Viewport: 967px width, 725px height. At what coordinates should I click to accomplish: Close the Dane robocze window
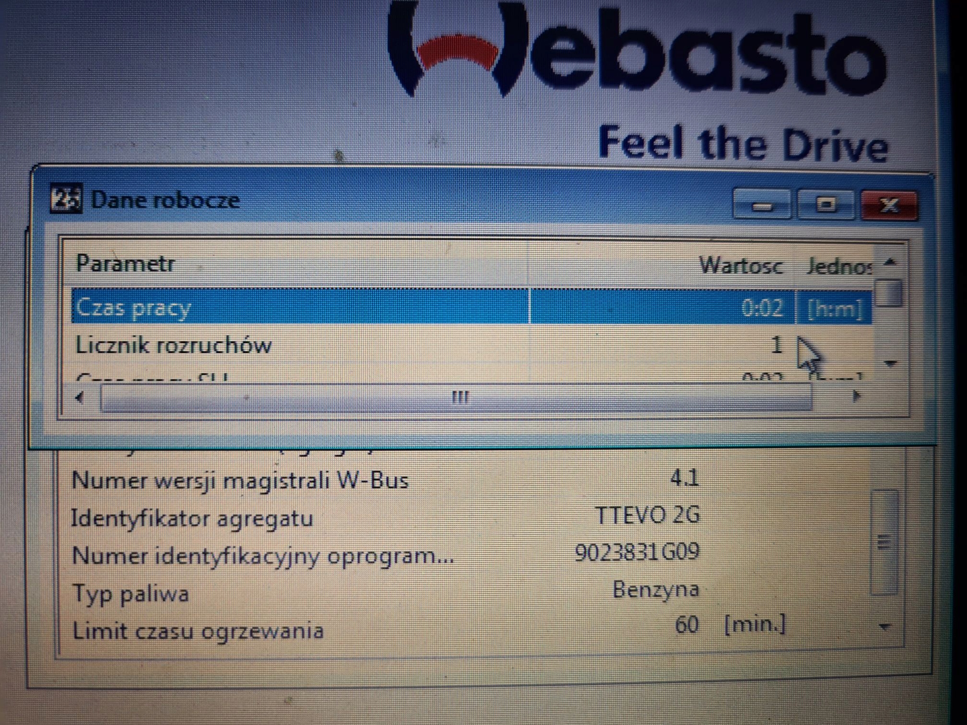889,205
